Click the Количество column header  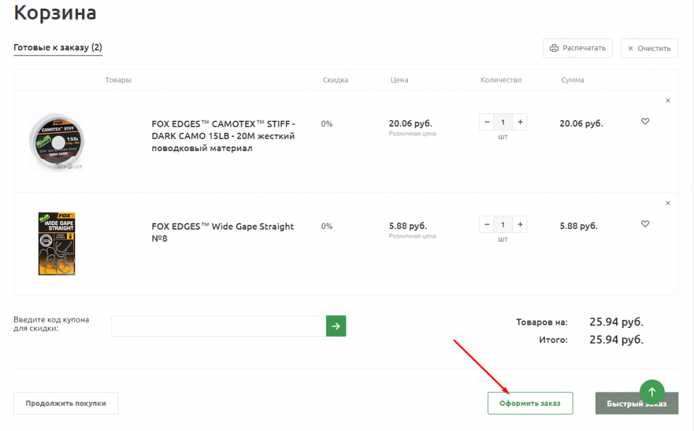(x=501, y=80)
